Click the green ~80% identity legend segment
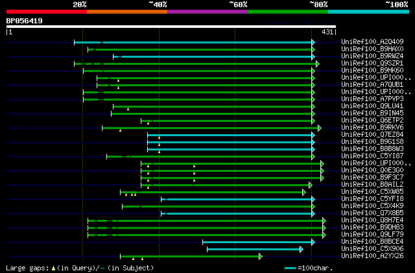The image size is (415, 273). click(x=288, y=12)
